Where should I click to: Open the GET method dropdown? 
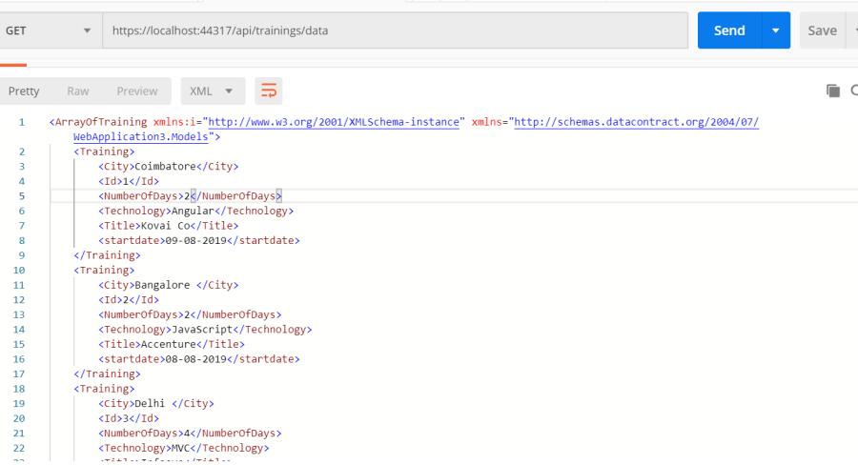point(51,30)
